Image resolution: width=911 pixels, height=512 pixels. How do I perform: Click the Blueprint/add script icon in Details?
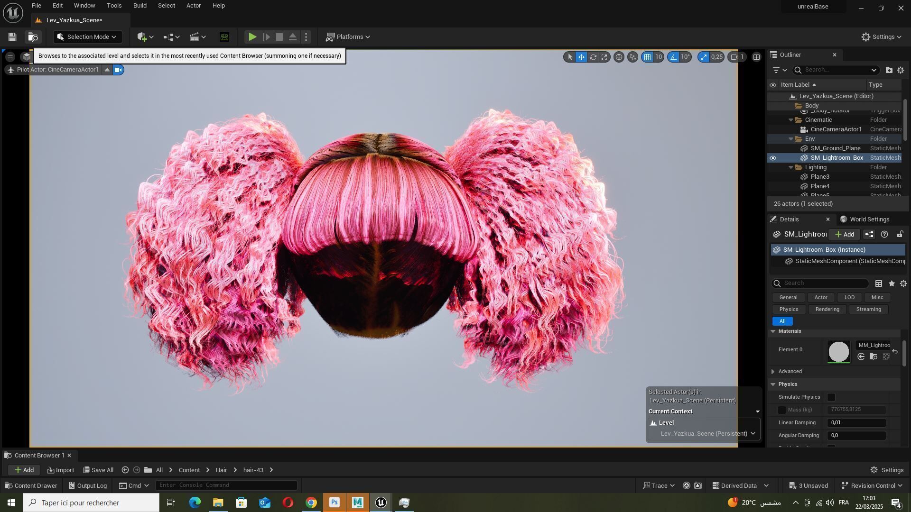869,235
